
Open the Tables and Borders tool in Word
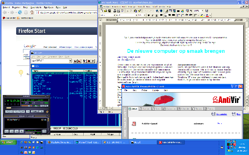pyautogui.click(x=167, y=11)
